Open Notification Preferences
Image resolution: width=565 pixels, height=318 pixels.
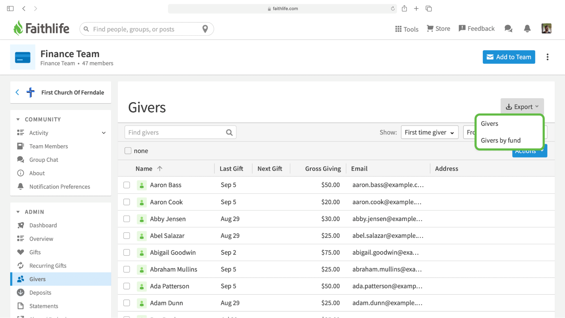coord(60,187)
